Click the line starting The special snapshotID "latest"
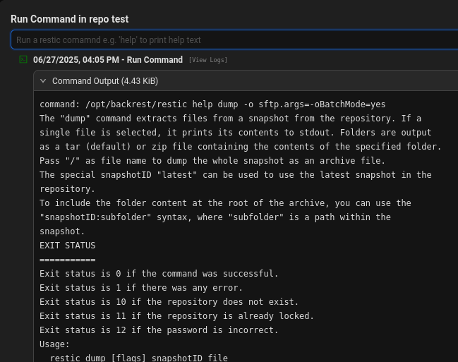458x362 pixels. pos(235,175)
